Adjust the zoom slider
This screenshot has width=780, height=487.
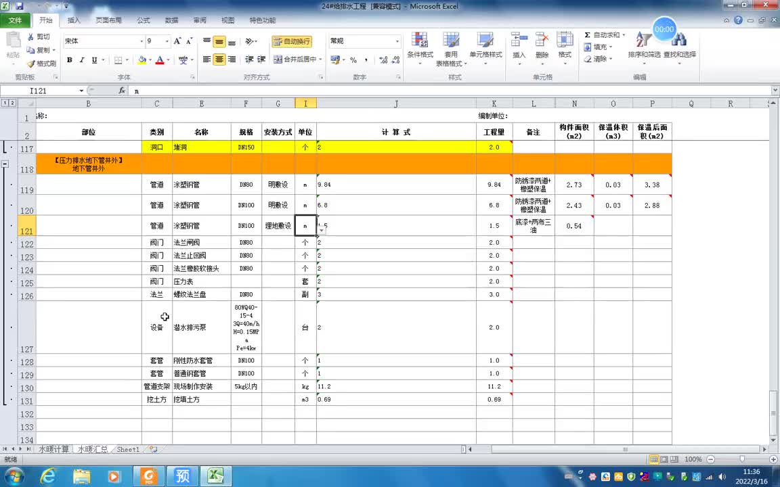(742, 459)
